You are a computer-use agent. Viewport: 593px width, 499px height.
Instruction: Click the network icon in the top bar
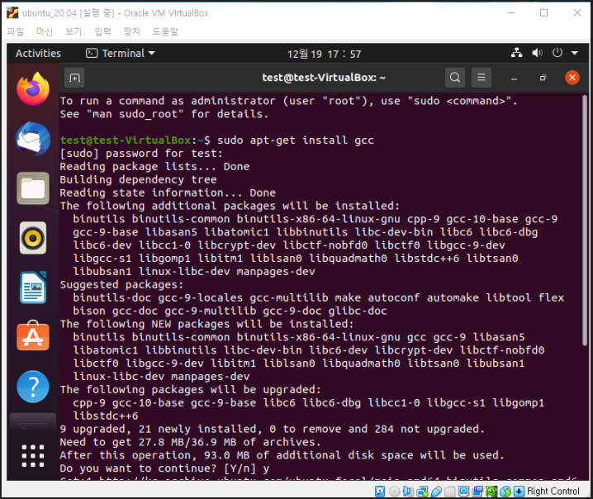(517, 53)
